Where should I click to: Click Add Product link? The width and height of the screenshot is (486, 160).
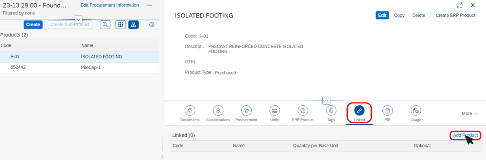(x=465, y=135)
